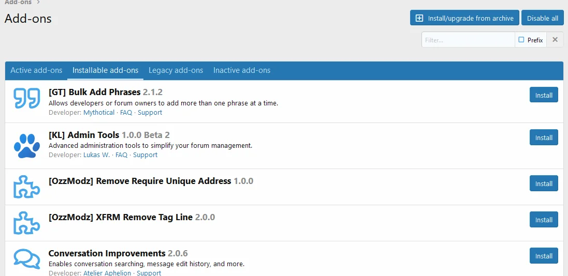Image resolution: width=568 pixels, height=276 pixels.
Task: Install the Bulk Add Phrases add-on
Action: pyautogui.click(x=543, y=95)
